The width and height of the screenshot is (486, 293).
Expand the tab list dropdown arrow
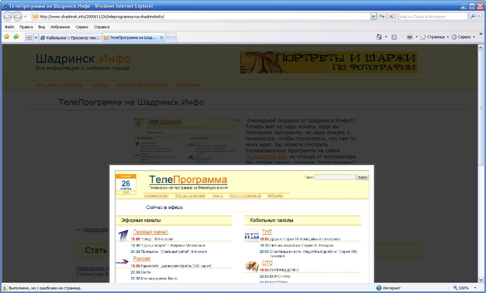pos(36,38)
